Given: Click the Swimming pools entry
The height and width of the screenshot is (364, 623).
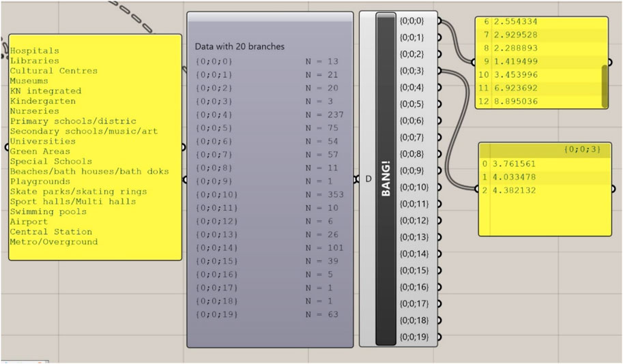Looking at the screenshot, I should click(x=48, y=211).
